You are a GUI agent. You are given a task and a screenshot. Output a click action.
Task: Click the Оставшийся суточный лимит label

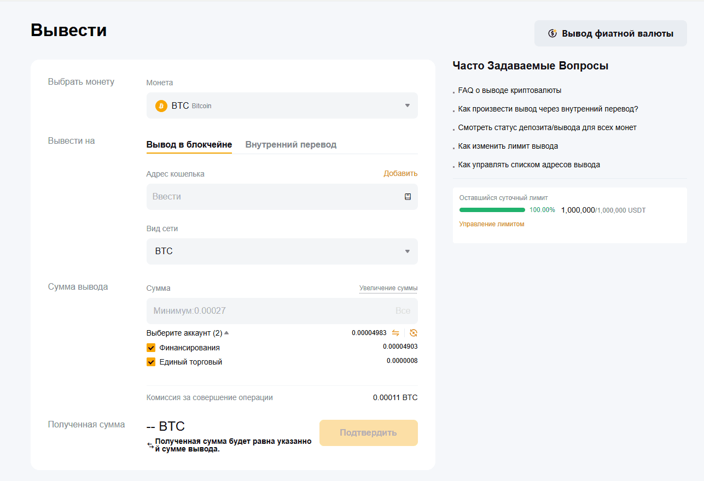(503, 198)
